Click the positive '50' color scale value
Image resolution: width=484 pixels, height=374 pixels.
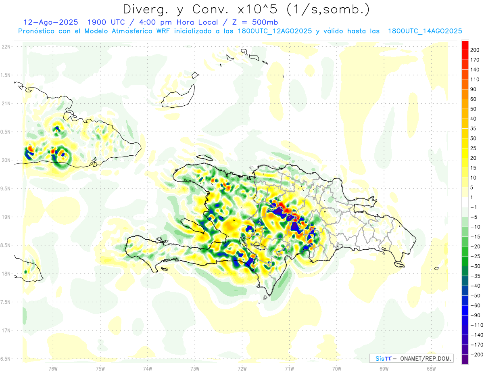pos(474,109)
